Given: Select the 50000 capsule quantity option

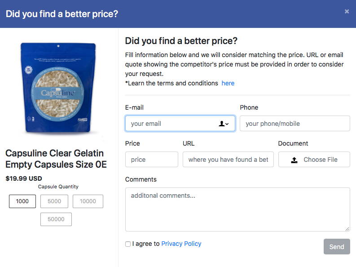Looking at the screenshot, I should tap(56, 219).
